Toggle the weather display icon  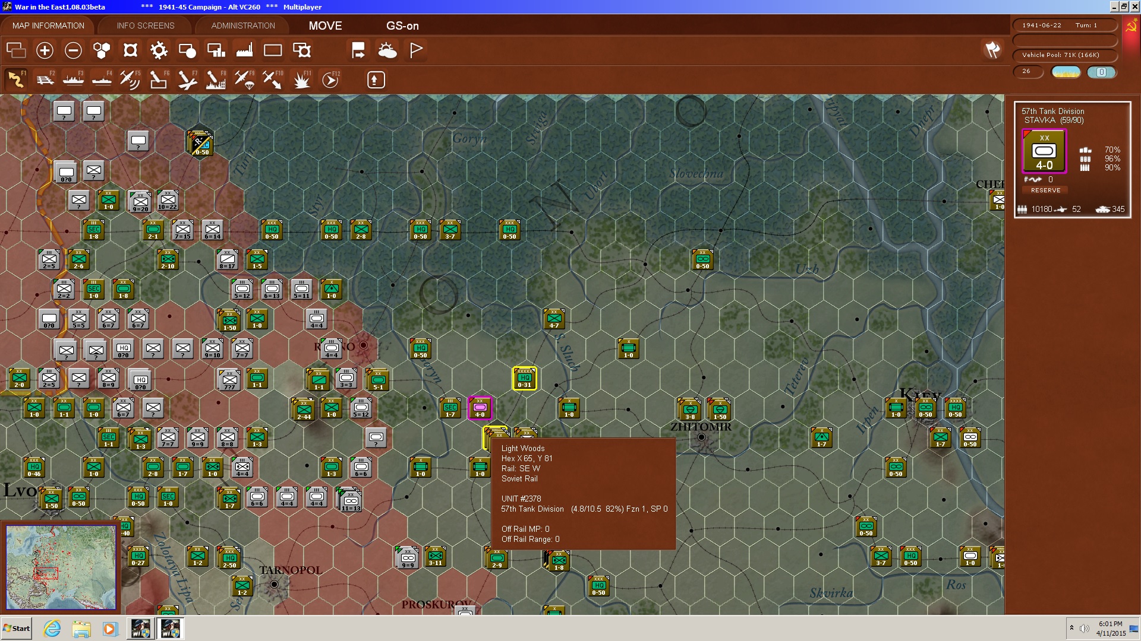tap(387, 50)
